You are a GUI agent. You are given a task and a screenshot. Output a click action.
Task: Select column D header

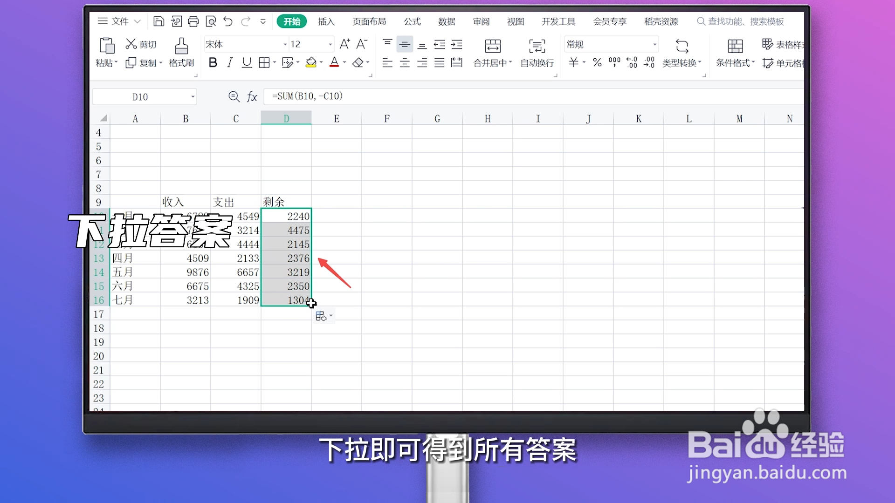286,118
